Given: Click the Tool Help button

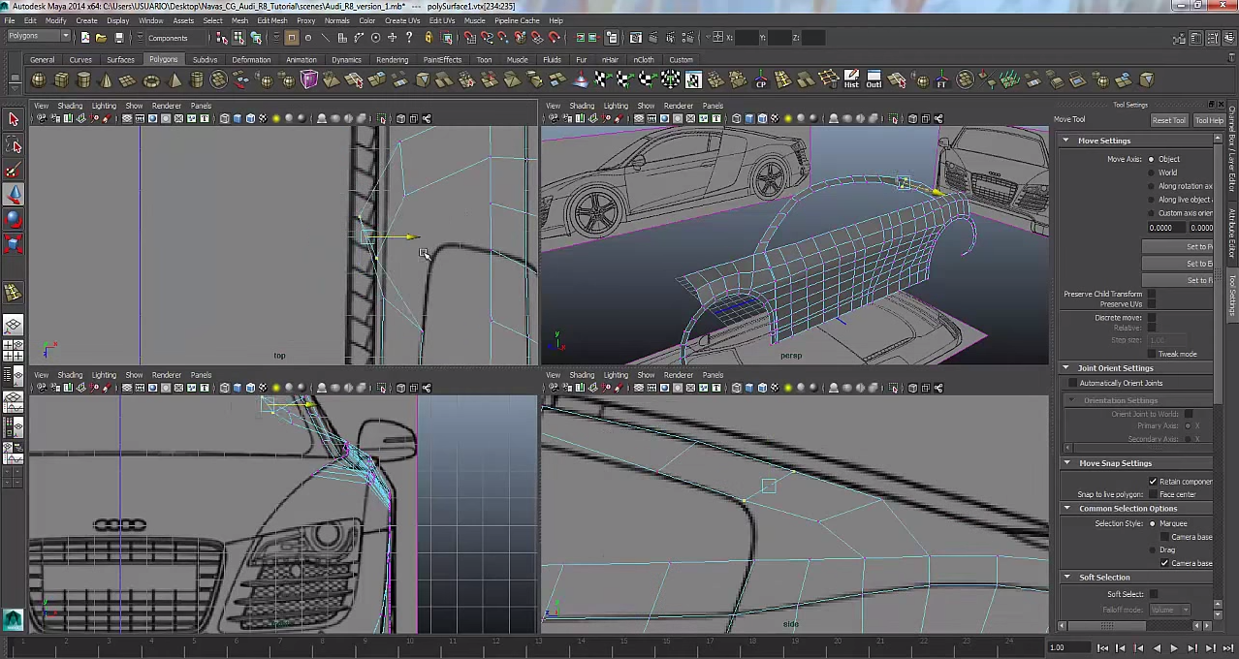Looking at the screenshot, I should (x=1208, y=120).
